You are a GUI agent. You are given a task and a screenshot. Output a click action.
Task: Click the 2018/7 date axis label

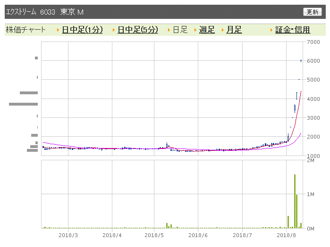click(x=242, y=235)
